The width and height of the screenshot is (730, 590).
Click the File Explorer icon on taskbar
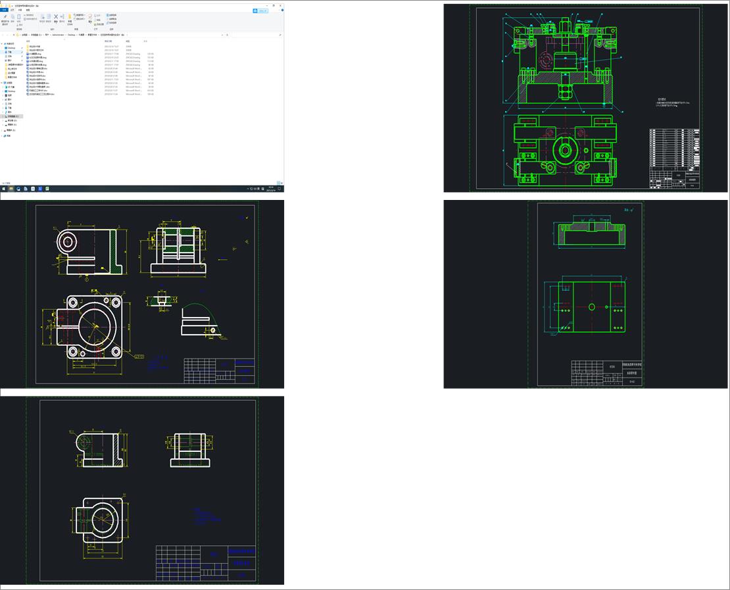click(11, 189)
